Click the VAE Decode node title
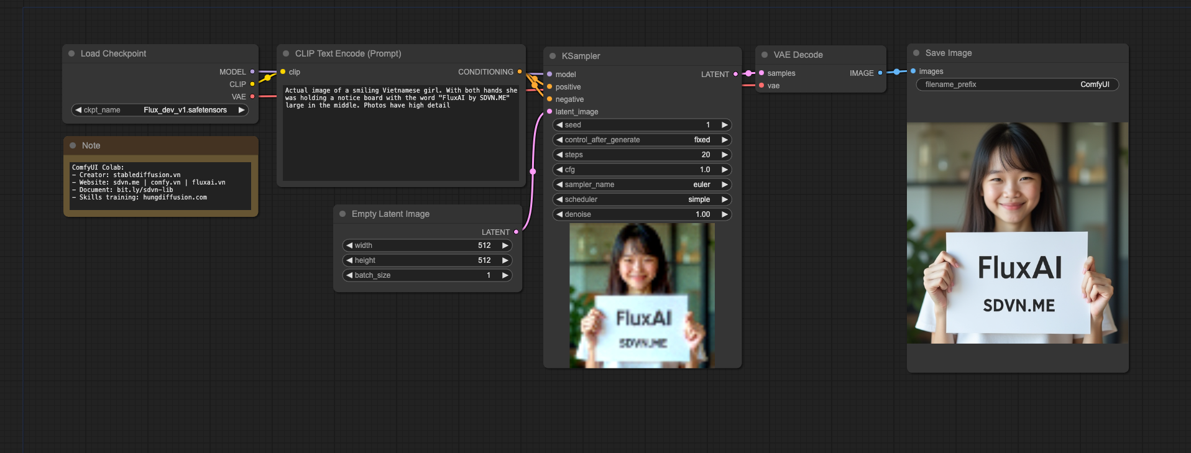This screenshot has width=1191, height=453. [x=798, y=55]
